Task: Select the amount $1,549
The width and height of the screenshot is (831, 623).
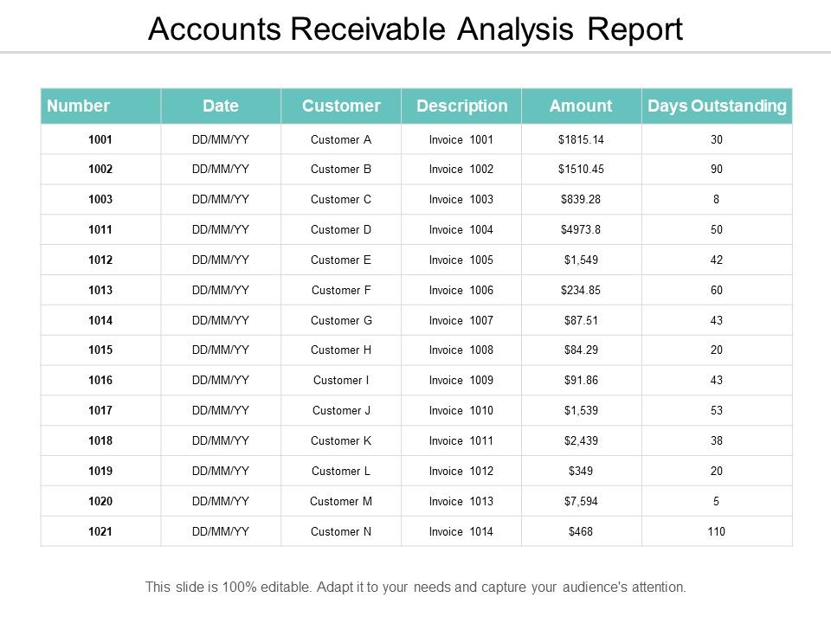Action: (x=581, y=260)
